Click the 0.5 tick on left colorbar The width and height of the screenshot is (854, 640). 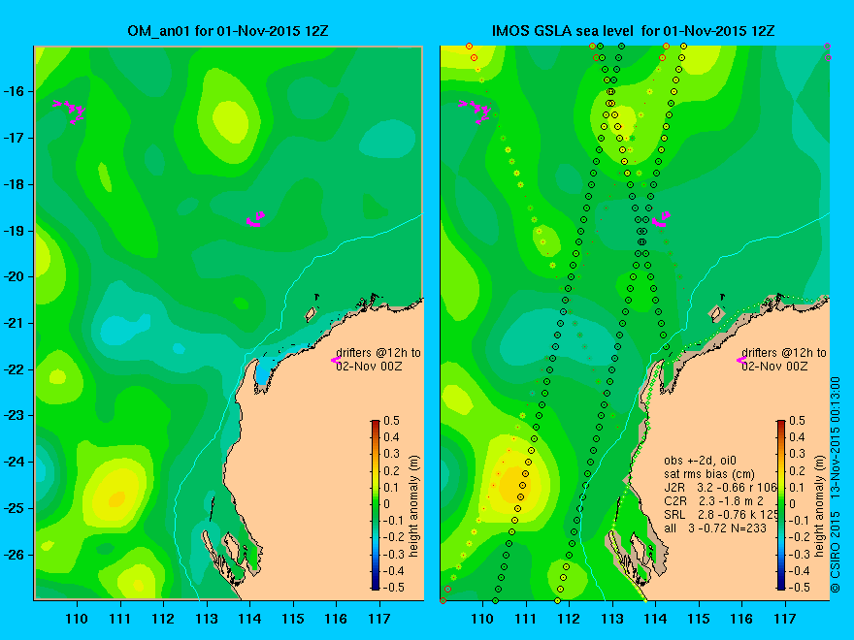391,421
